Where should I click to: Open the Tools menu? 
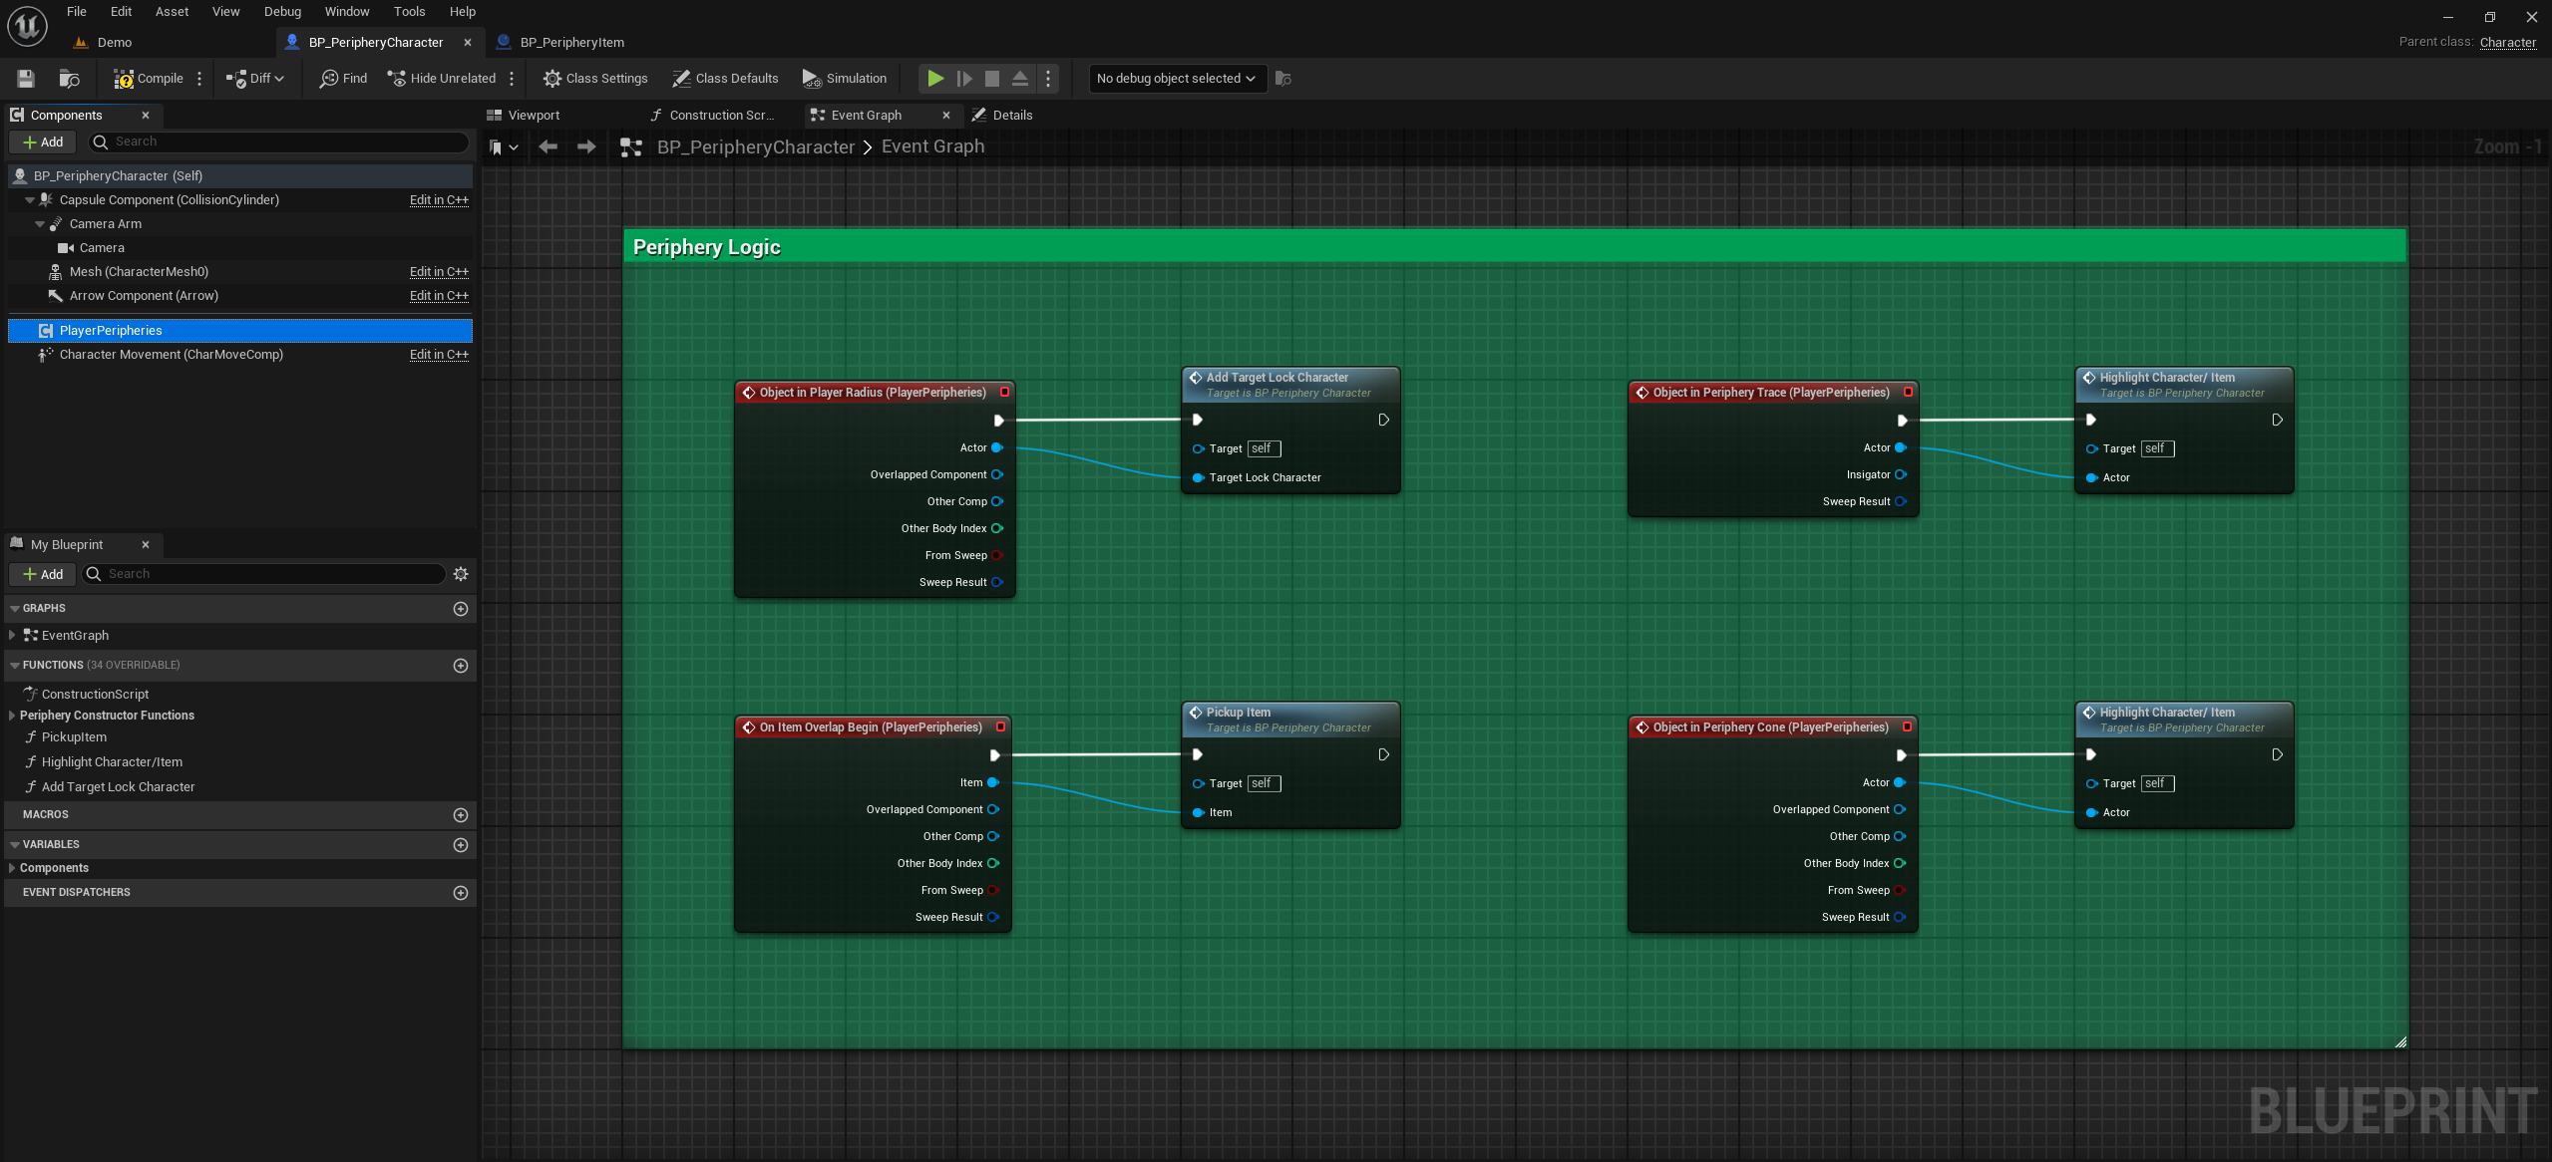[409, 12]
